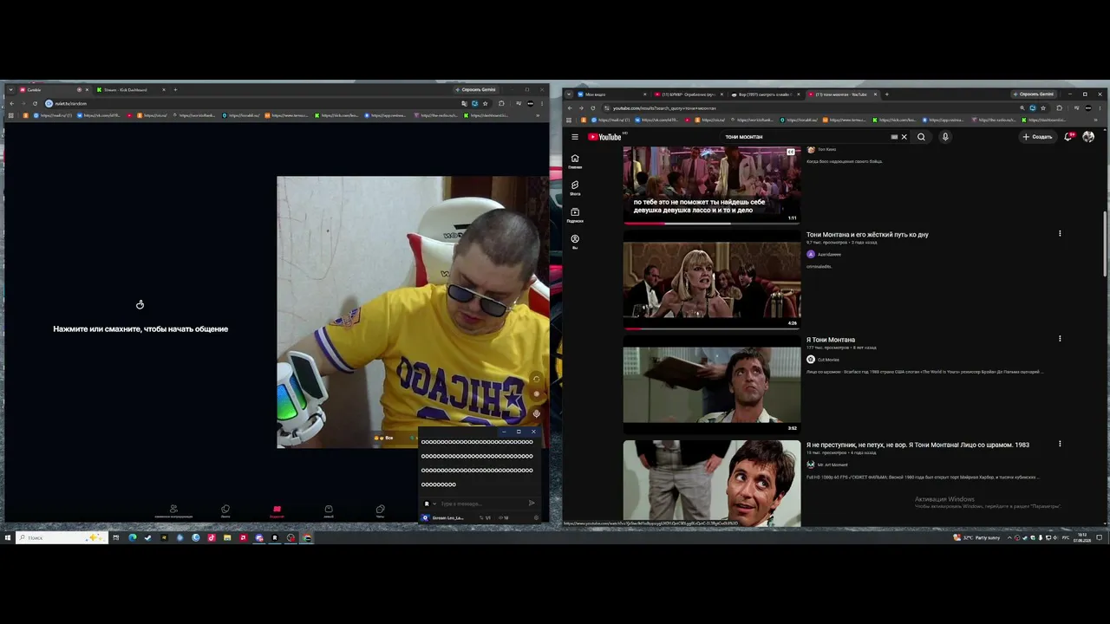Bookmark the YouTube page with the star
Viewport: 1110px width, 624px height.
[x=1042, y=108]
